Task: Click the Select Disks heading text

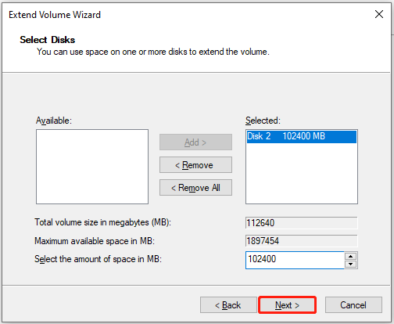Action: (48, 40)
